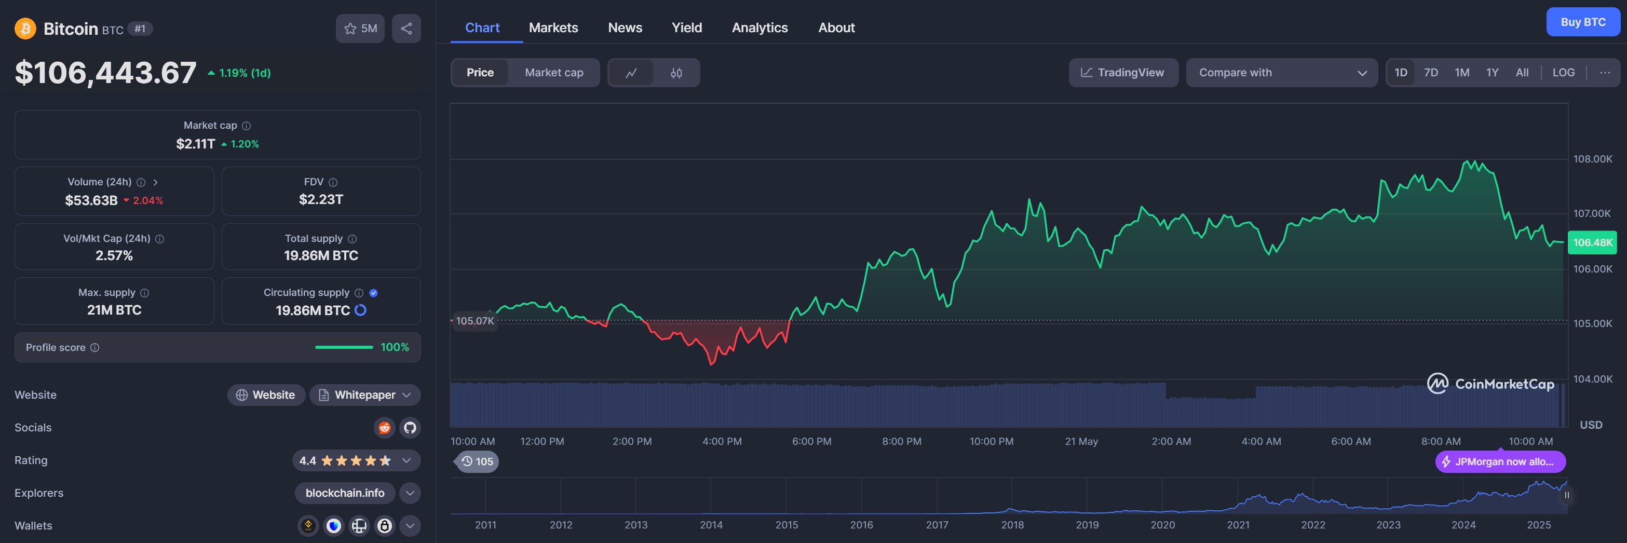Click the 105.07K opening price label

[x=475, y=321]
